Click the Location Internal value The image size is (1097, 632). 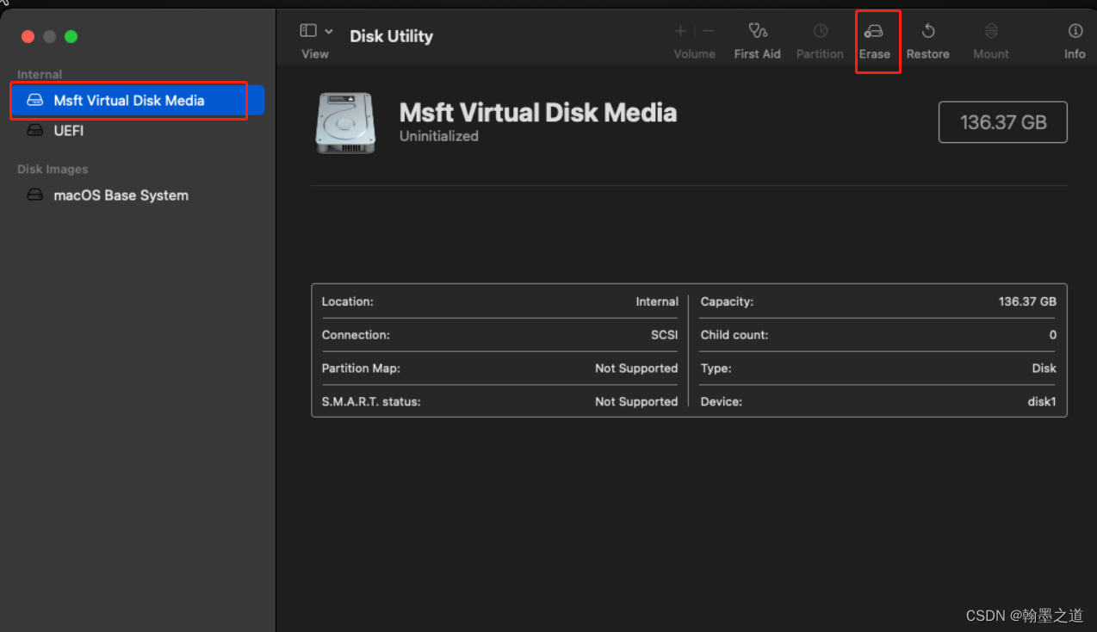(657, 302)
